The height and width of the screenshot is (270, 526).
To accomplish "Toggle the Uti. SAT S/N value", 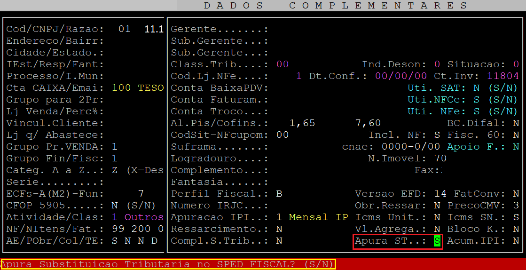I will click(x=477, y=88).
